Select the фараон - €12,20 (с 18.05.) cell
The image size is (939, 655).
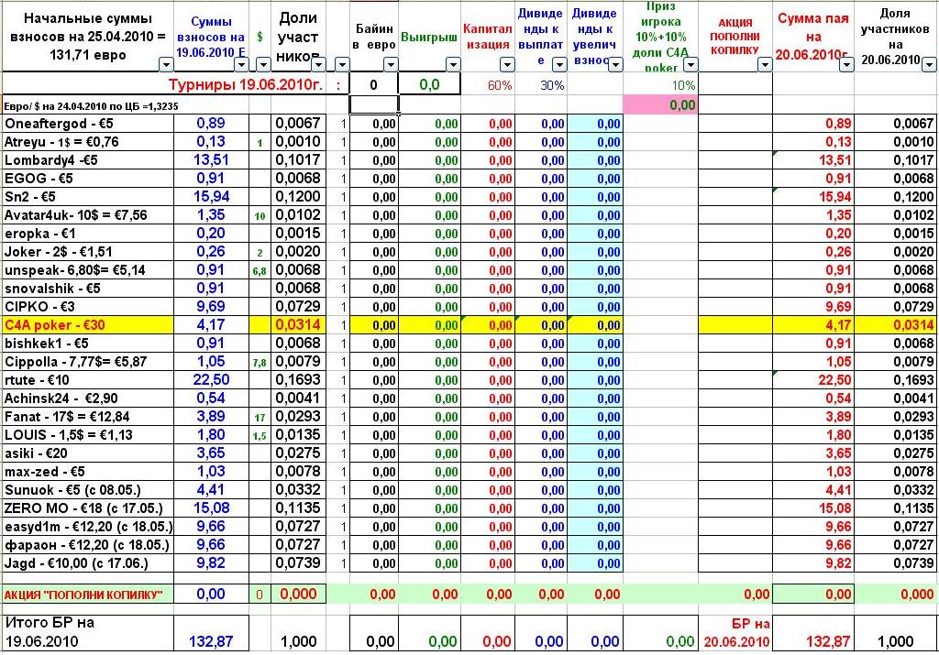pyautogui.click(x=87, y=545)
